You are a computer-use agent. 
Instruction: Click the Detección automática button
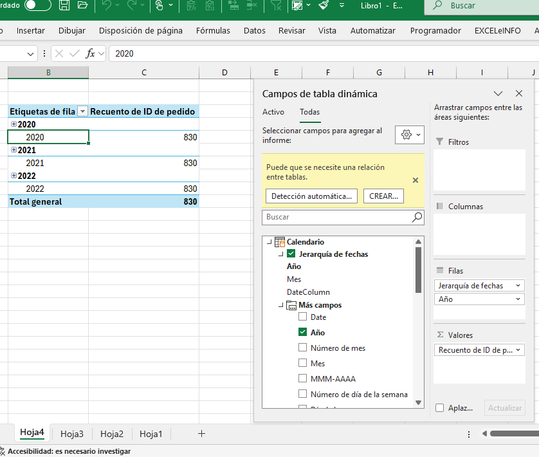(311, 196)
